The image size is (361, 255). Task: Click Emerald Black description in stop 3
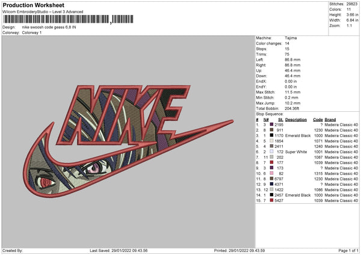tap(298, 135)
